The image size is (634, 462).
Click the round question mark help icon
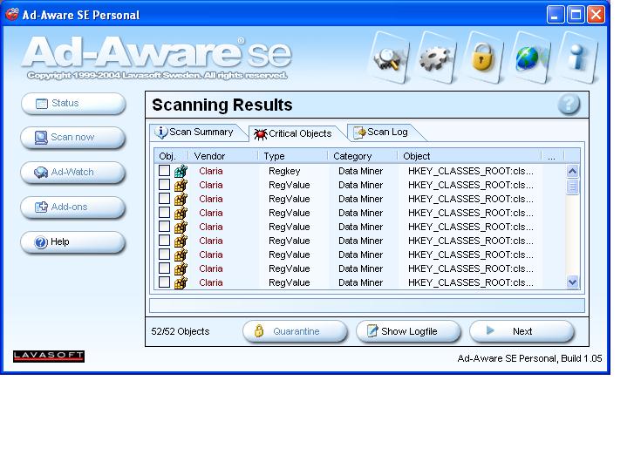[x=569, y=104]
